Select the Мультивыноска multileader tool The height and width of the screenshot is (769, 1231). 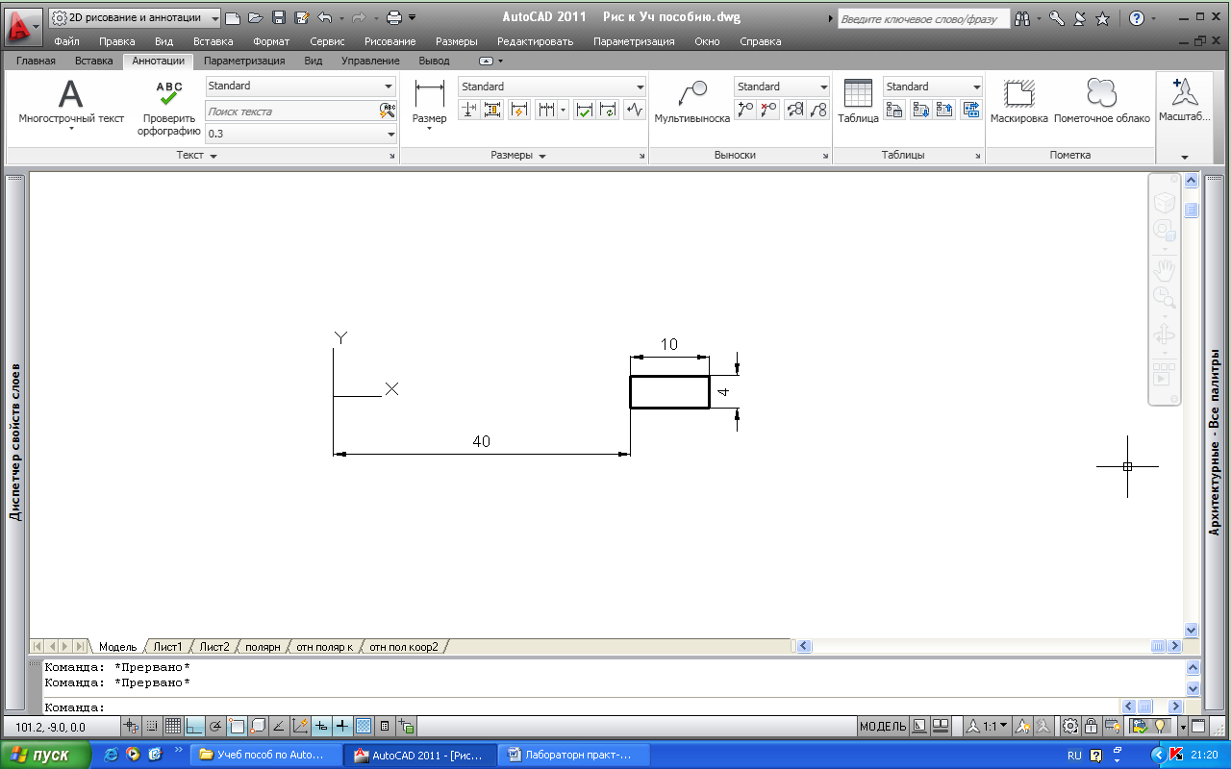click(x=691, y=104)
